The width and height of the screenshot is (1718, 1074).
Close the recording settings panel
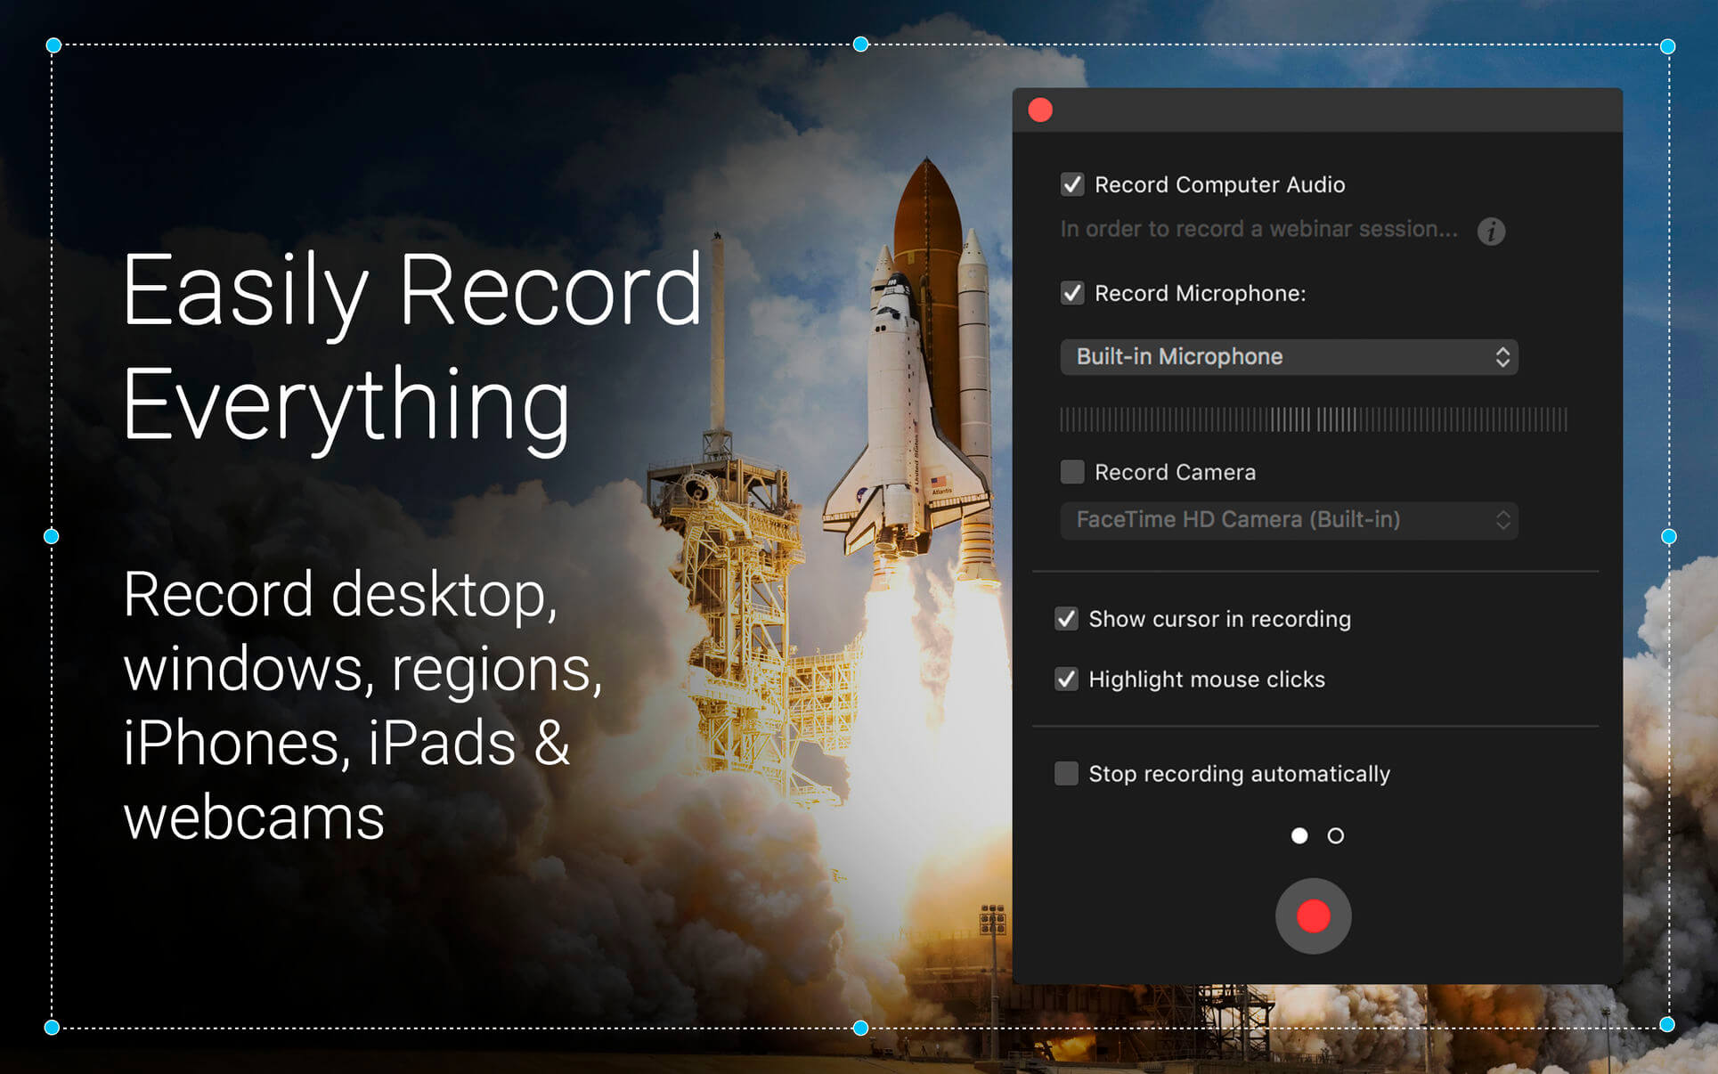coord(1040,110)
